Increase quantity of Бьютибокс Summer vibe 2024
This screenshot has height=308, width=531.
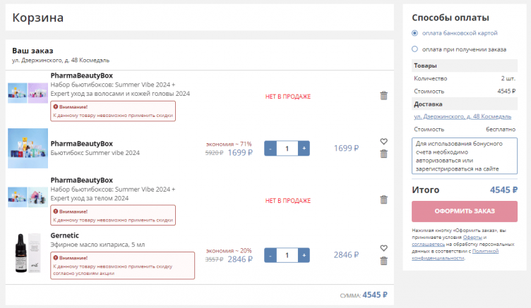[304, 149]
